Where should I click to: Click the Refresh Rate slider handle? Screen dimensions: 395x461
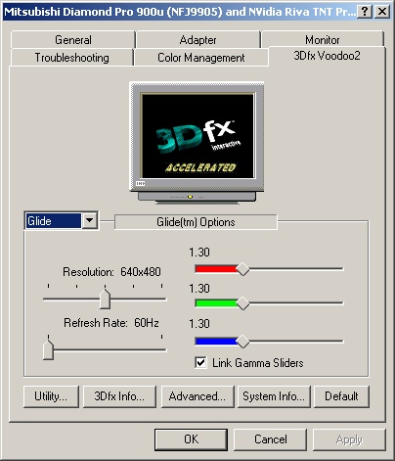coord(48,349)
